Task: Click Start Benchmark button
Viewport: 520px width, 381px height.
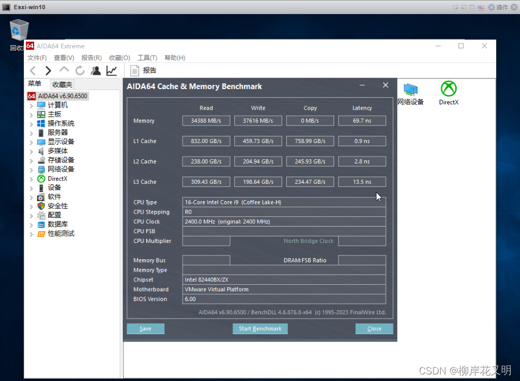Action: click(260, 329)
